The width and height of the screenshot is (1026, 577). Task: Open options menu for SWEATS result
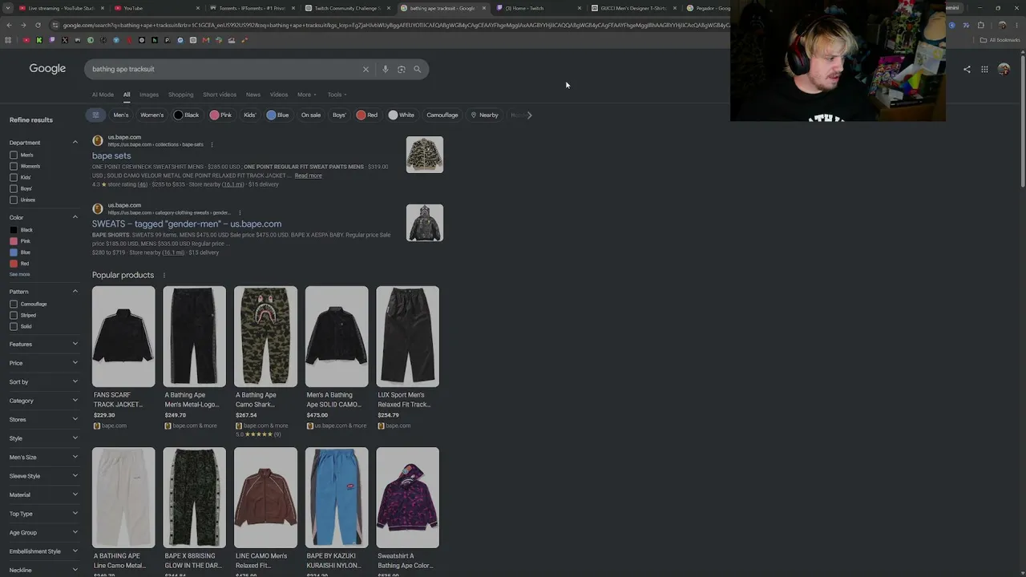pos(238,212)
